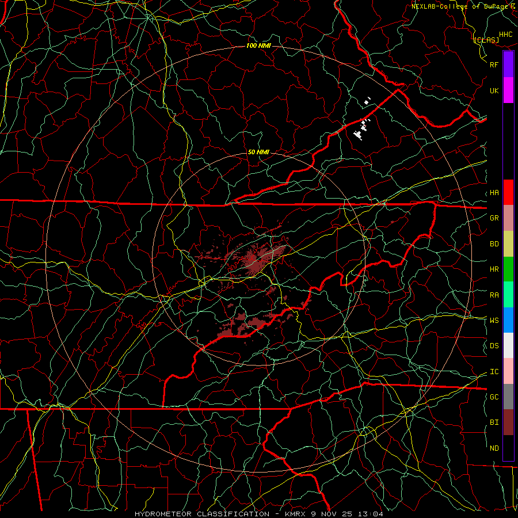Click the RF purple color swatch

(508, 64)
